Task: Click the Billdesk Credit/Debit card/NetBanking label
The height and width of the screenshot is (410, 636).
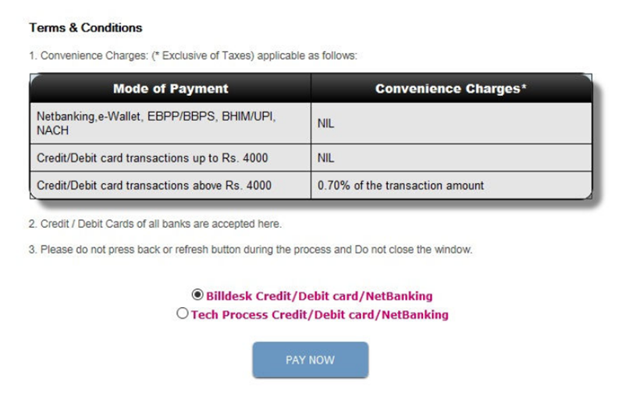Action: 318,296
